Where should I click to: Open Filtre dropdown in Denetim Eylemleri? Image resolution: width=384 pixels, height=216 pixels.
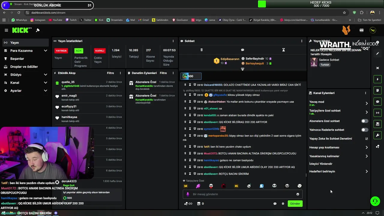[x=163, y=73]
